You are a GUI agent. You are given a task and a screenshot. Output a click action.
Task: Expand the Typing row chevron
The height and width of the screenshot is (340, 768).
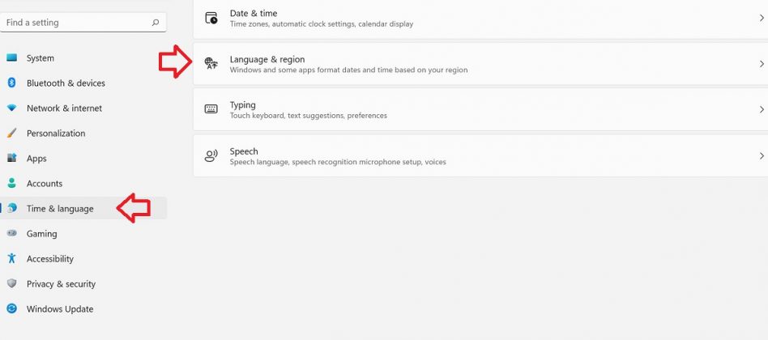(762, 109)
